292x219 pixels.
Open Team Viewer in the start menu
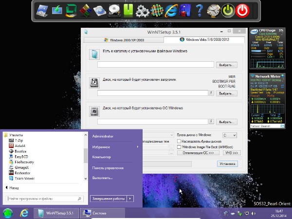tap(24, 178)
